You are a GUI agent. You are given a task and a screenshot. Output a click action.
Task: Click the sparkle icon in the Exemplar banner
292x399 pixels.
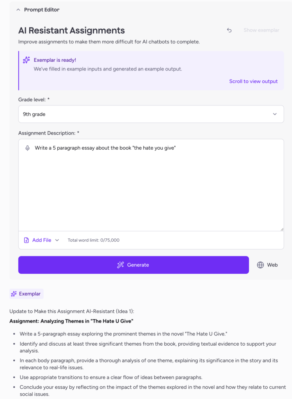coord(26,60)
